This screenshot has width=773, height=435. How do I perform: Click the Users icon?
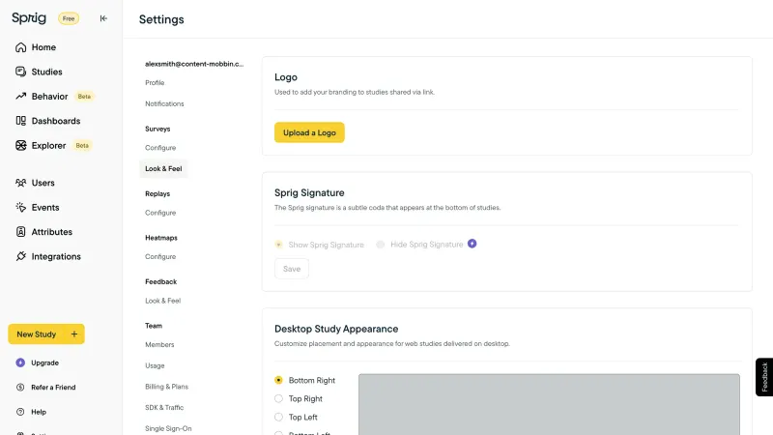(x=20, y=183)
